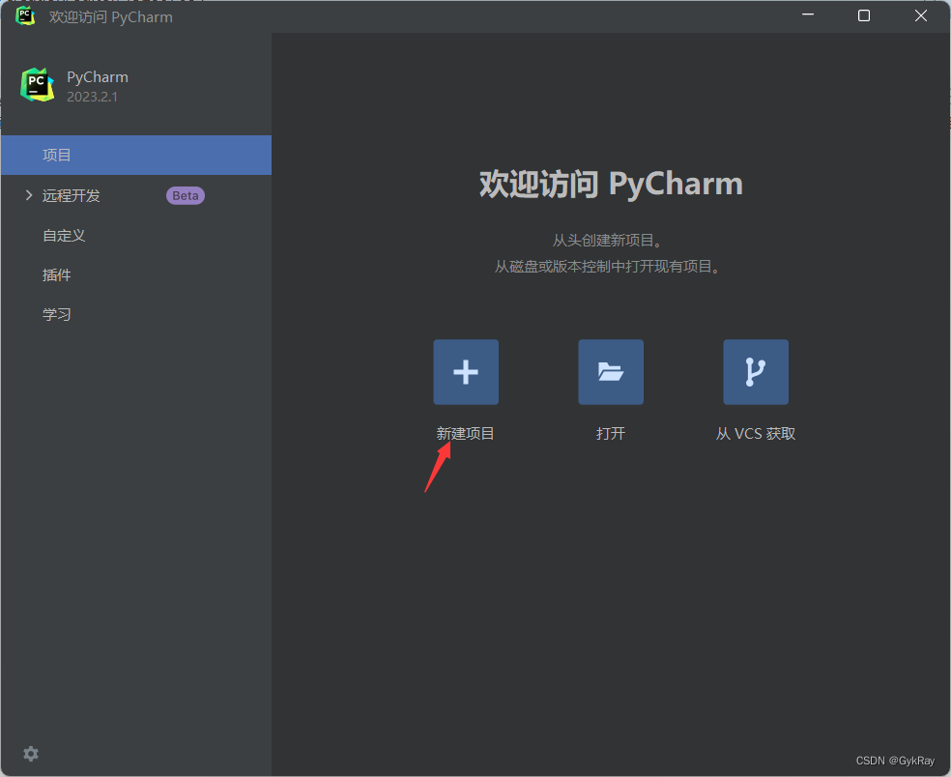Click the 新建项目 label

[x=465, y=434]
